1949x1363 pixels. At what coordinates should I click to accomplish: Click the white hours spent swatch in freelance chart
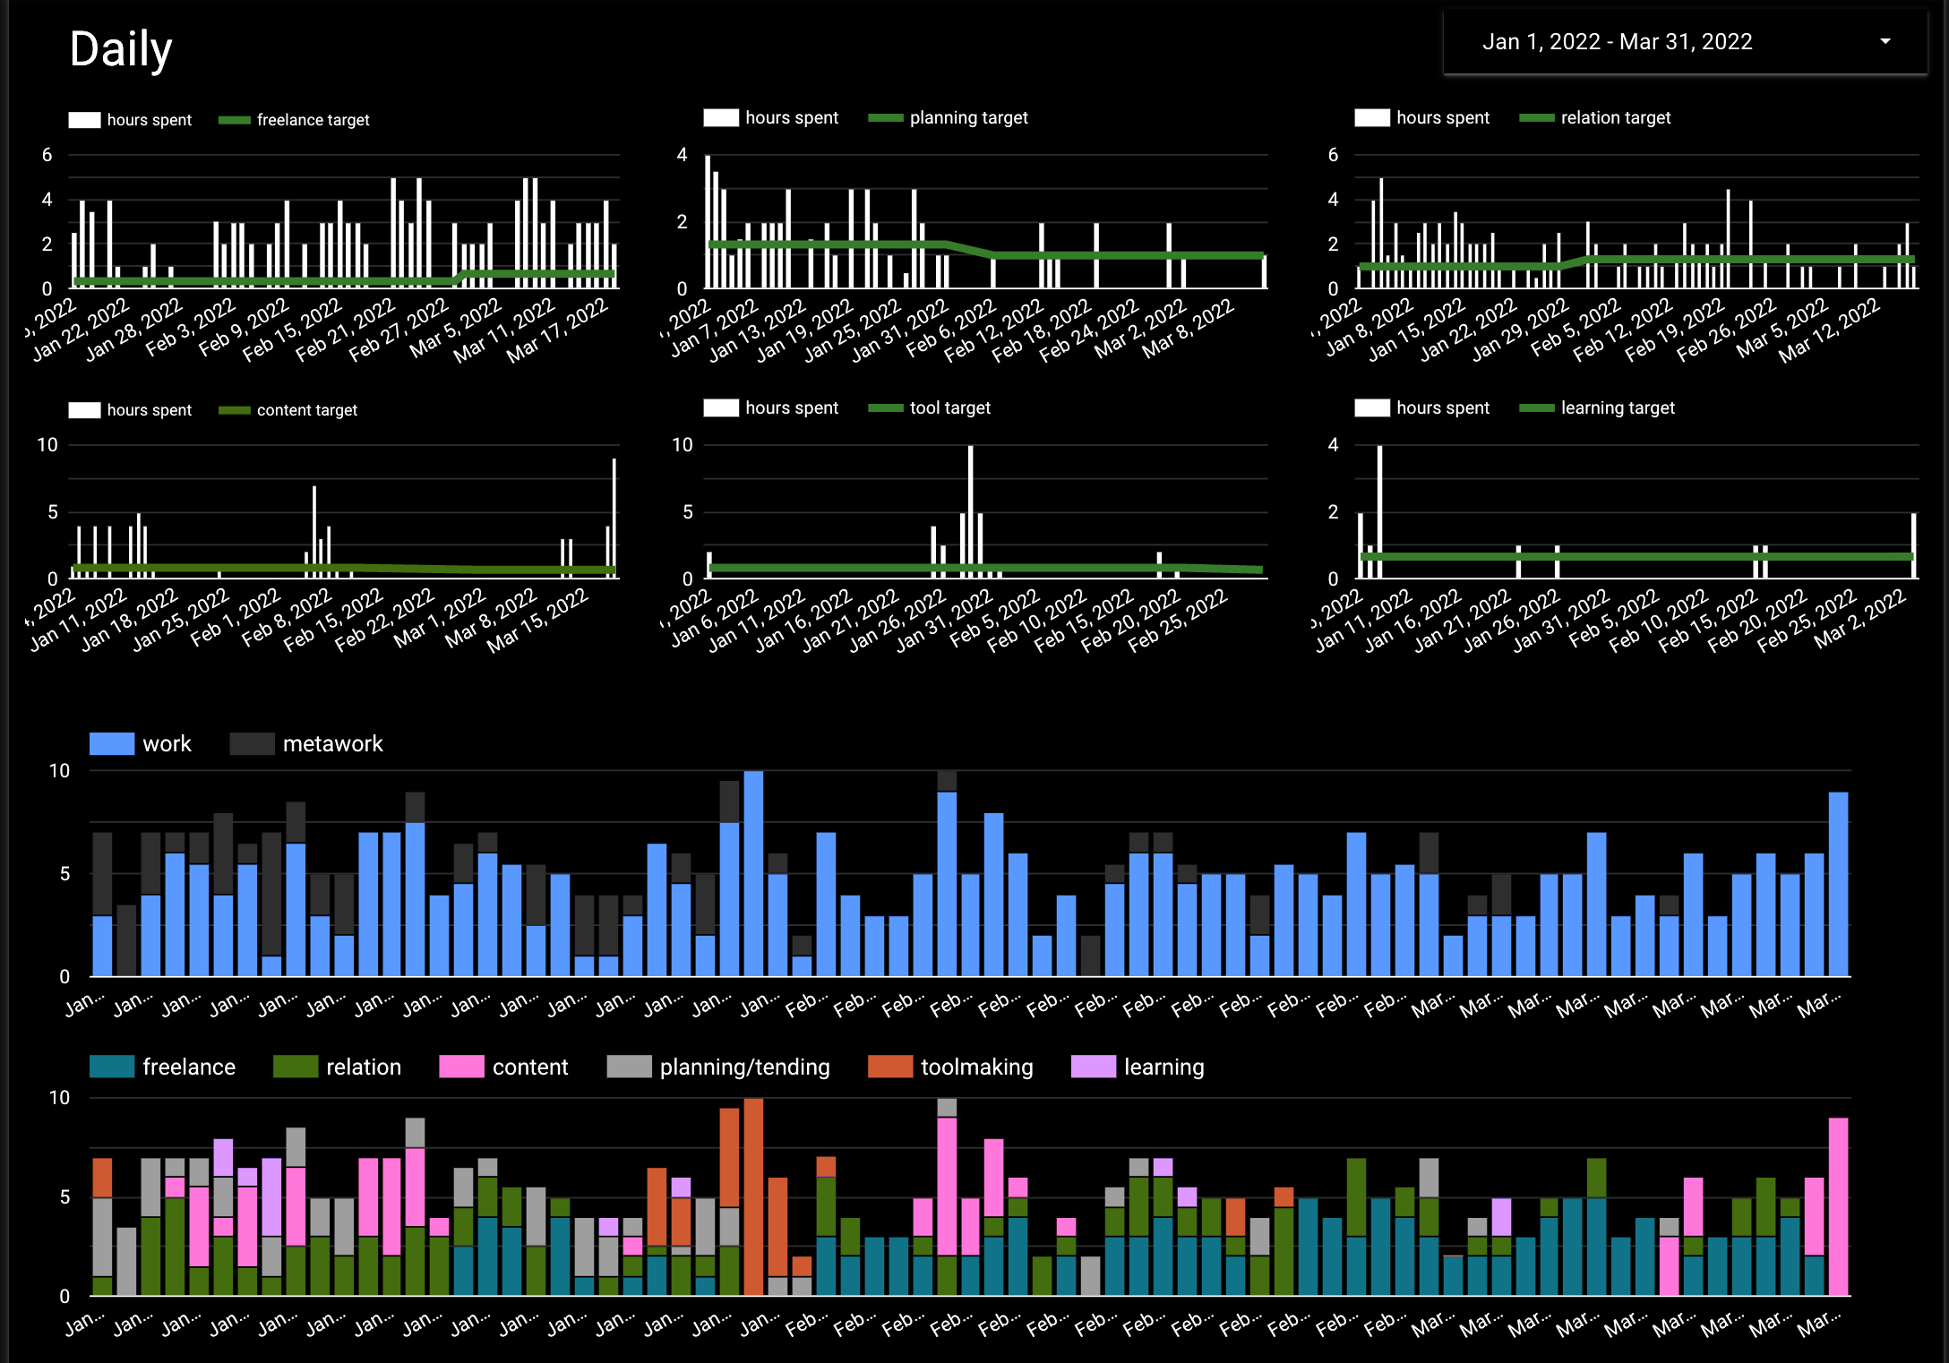(x=85, y=120)
